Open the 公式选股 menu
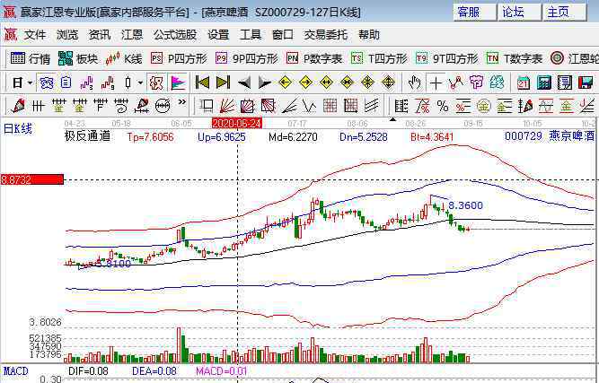The width and height of the screenshot is (599, 383). 175,35
